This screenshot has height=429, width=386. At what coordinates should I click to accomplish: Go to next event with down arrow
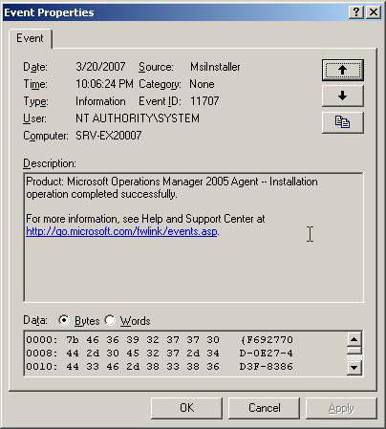tap(342, 96)
